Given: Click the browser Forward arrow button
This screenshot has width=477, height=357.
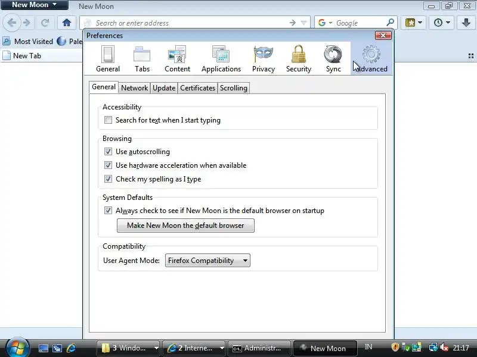Looking at the screenshot, I should pos(27,23).
